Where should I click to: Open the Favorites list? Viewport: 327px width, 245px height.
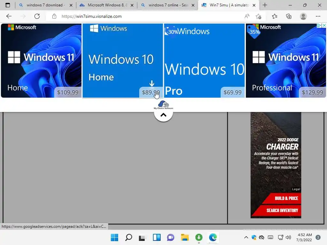coord(275,16)
